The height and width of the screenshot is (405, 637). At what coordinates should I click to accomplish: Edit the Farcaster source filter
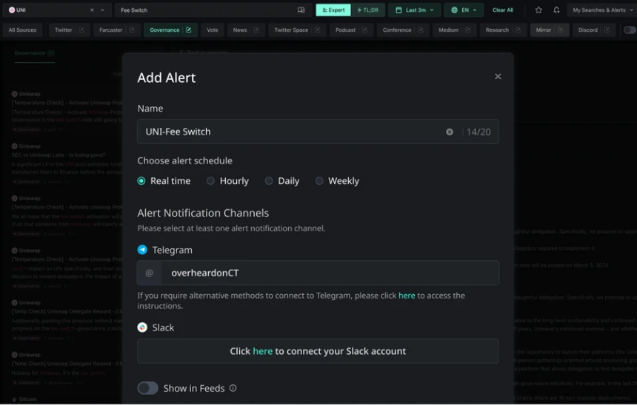(x=132, y=30)
